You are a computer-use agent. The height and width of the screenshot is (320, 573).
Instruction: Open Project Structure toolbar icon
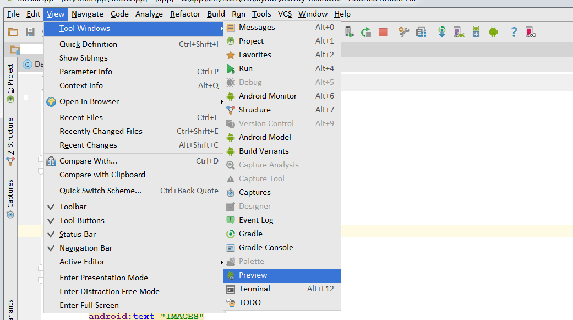click(x=421, y=32)
